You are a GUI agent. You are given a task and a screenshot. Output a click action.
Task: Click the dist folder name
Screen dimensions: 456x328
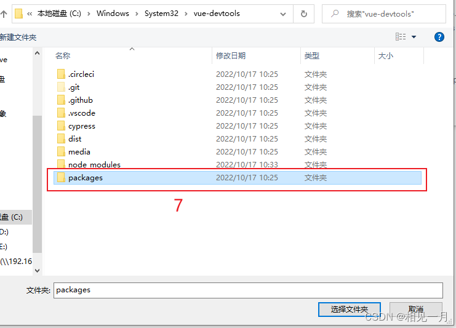pos(74,138)
